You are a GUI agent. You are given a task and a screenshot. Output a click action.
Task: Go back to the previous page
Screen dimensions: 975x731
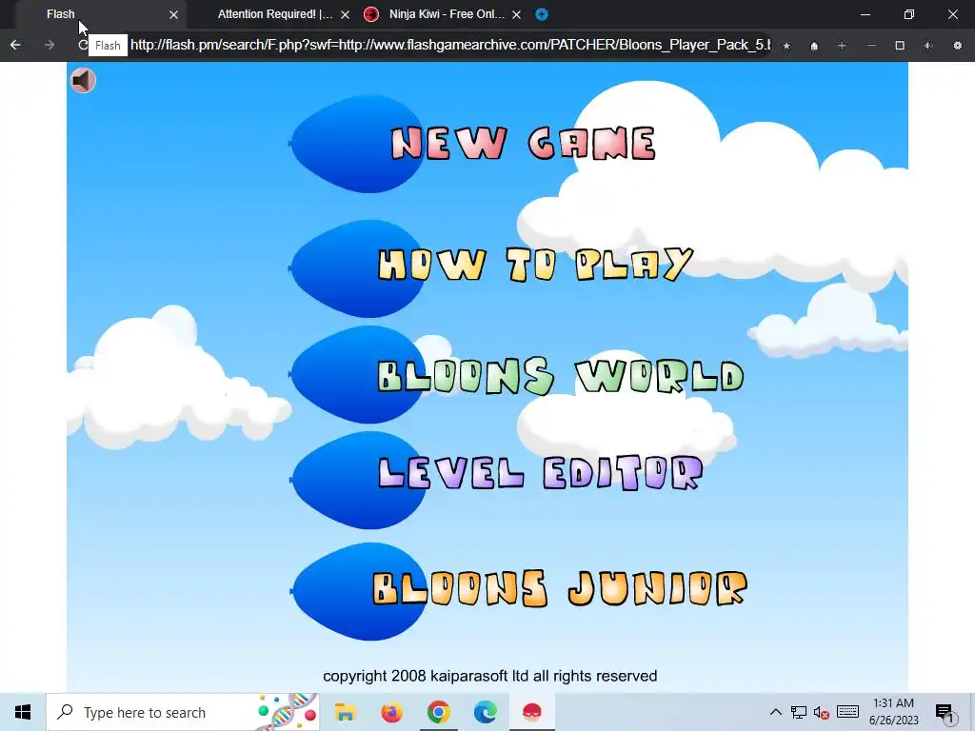point(15,45)
